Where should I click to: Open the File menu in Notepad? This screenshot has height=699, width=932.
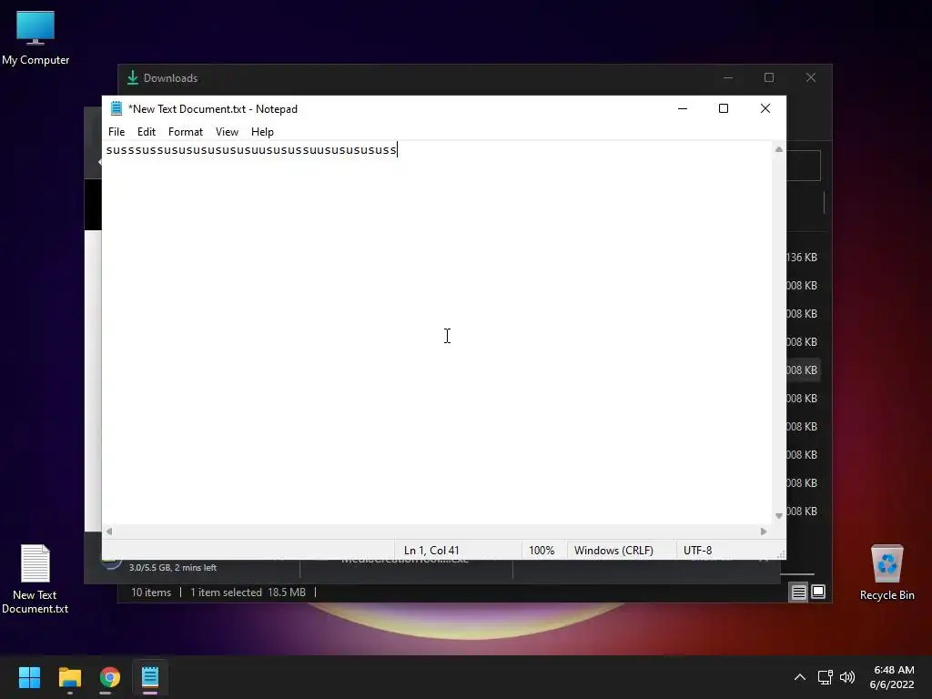(x=116, y=131)
